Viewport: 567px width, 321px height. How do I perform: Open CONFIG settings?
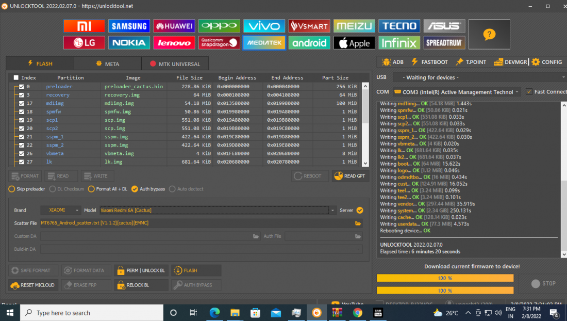pyautogui.click(x=547, y=62)
